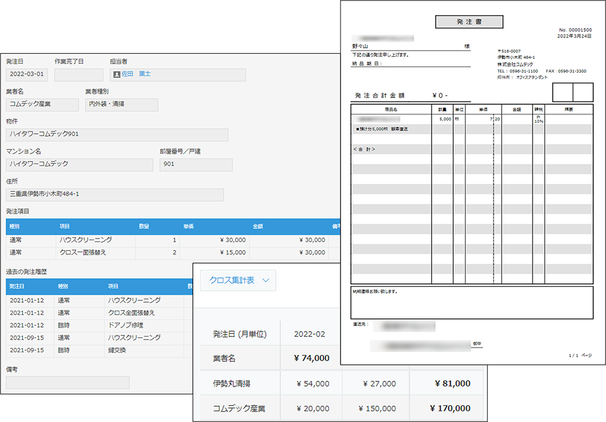Open the クロス集計表 dropdown
The height and width of the screenshot is (422, 606).
(238, 280)
